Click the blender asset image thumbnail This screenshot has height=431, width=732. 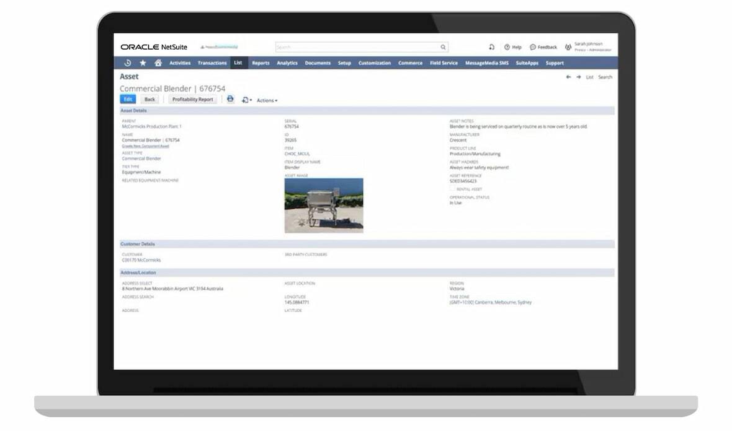[324, 206]
